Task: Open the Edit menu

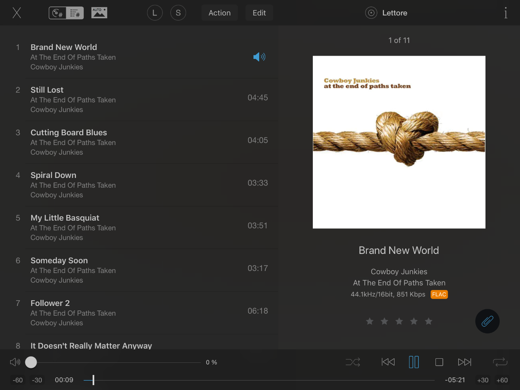Action: [x=259, y=13]
